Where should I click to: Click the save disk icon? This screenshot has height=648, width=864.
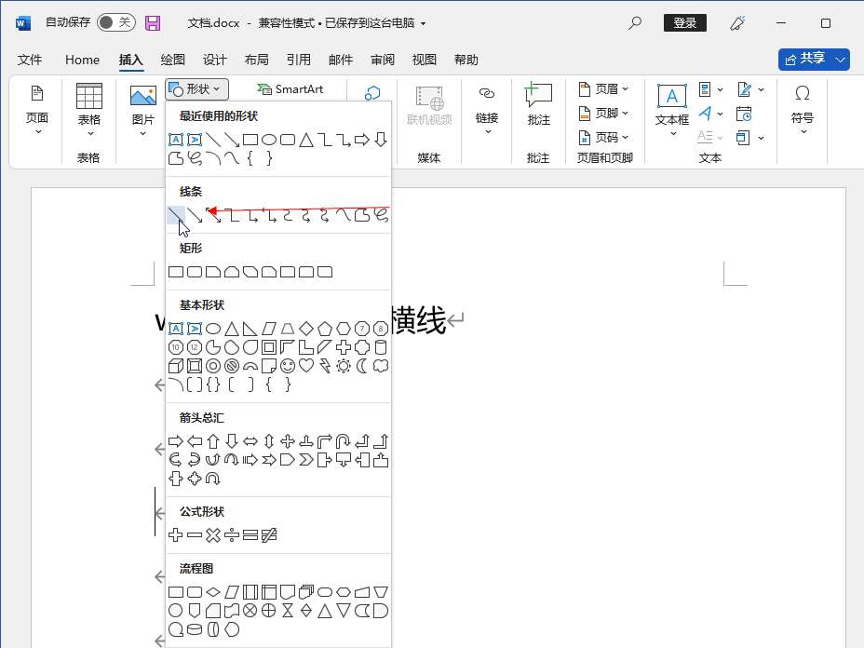click(153, 22)
